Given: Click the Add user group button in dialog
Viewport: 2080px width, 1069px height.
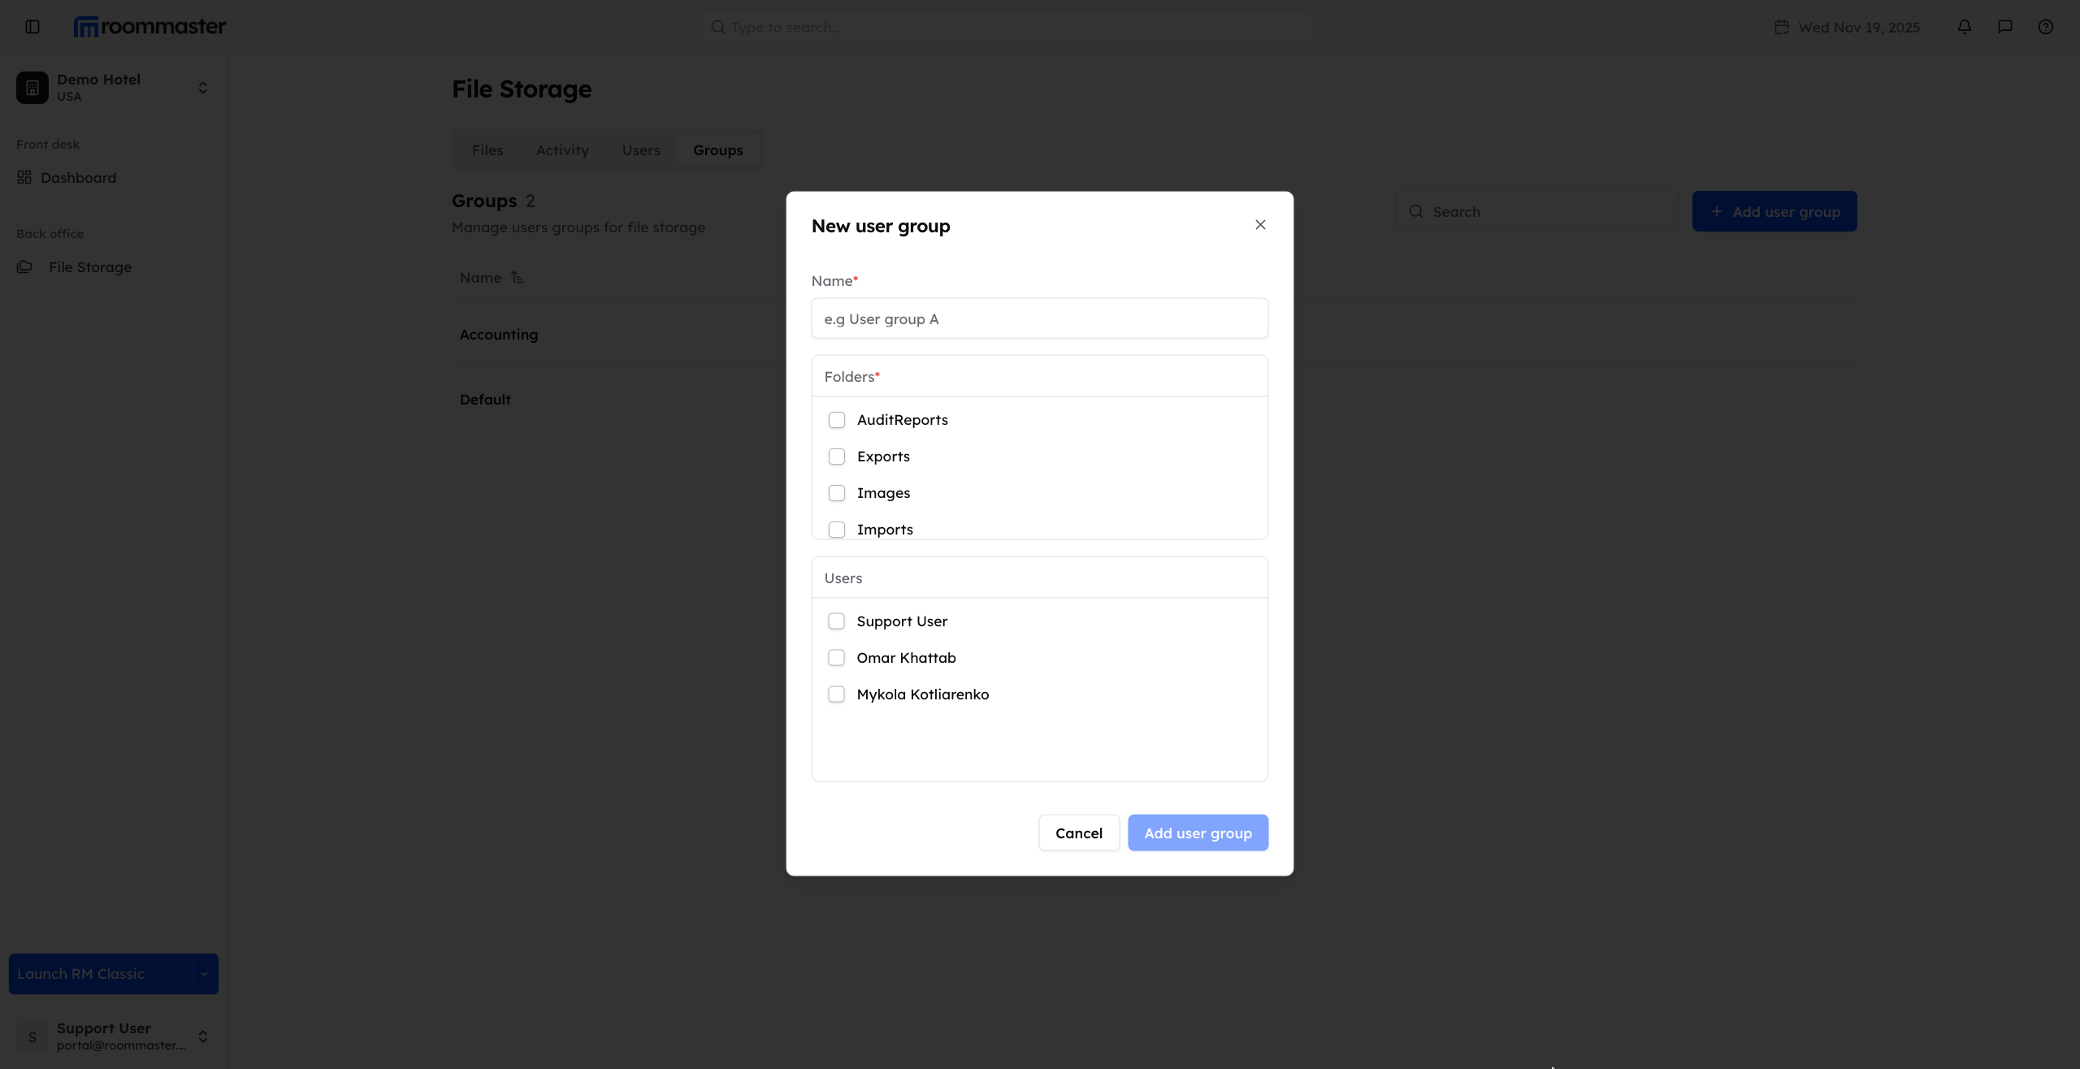Looking at the screenshot, I should [x=1198, y=833].
